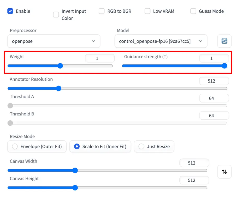Refresh the ControlNet model list
Image resolution: width=235 pixels, height=198 pixels.
tap(224, 41)
